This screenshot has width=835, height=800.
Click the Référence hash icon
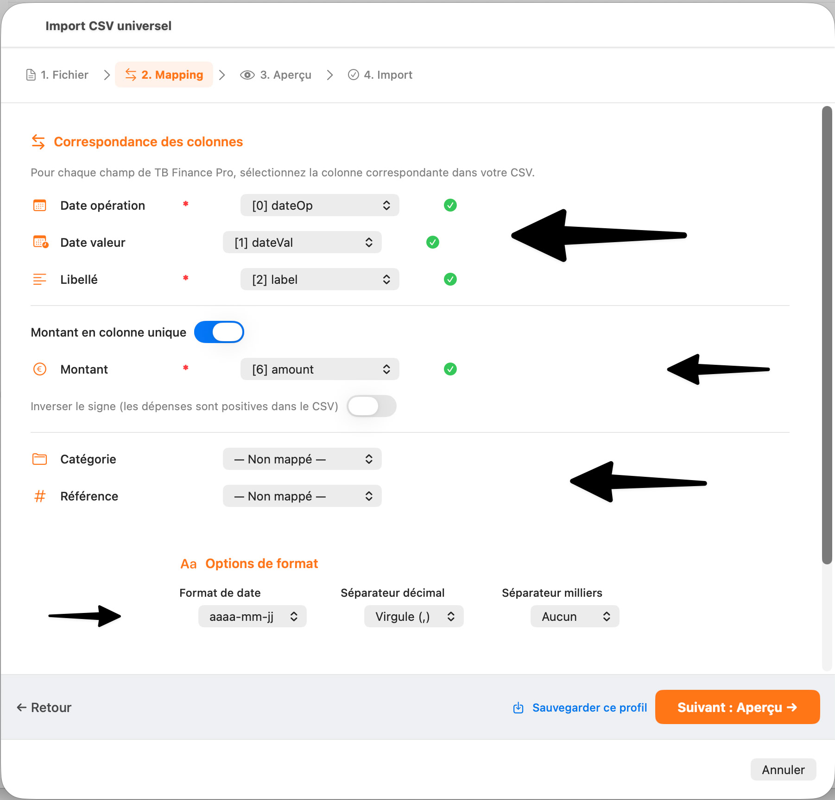[40, 496]
